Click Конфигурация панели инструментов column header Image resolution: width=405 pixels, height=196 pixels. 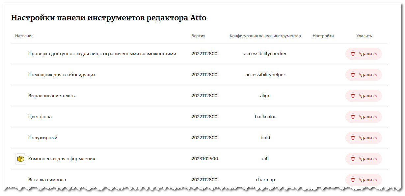[265, 36]
